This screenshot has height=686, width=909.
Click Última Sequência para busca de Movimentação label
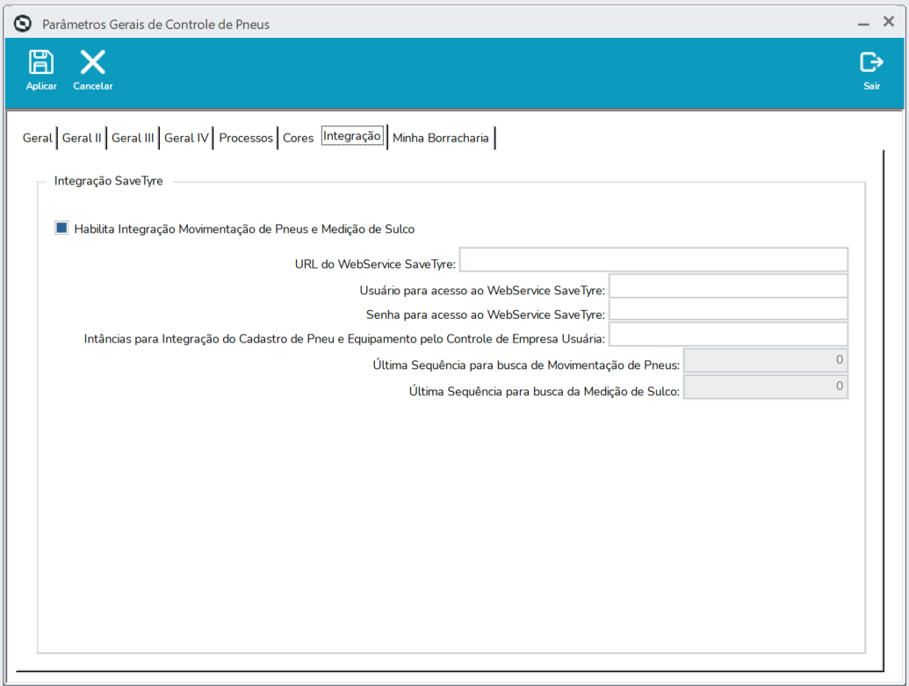pos(526,365)
